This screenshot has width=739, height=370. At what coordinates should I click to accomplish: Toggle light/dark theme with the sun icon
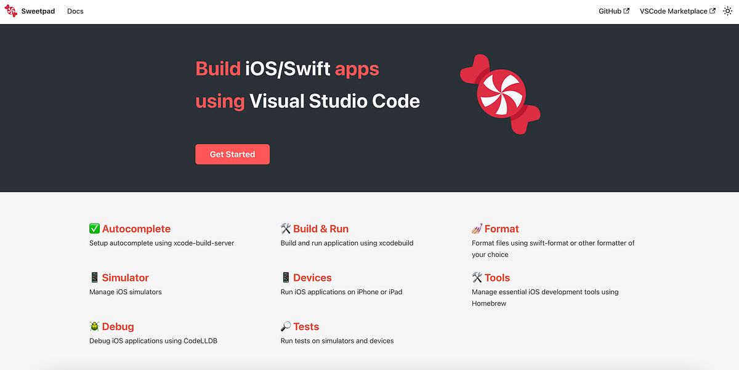point(728,10)
